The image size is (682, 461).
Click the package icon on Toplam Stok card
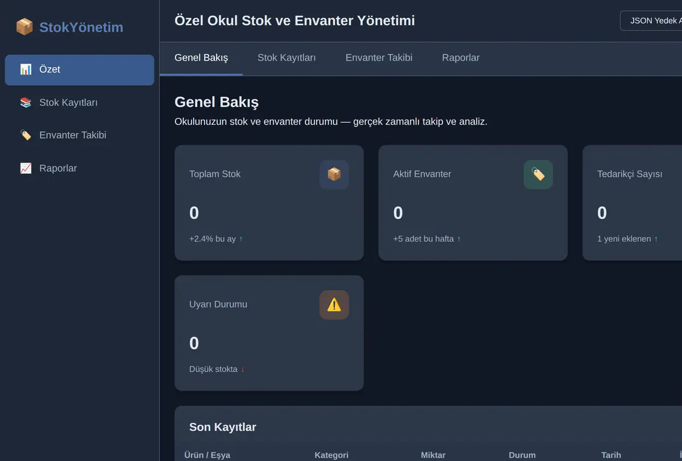(334, 175)
